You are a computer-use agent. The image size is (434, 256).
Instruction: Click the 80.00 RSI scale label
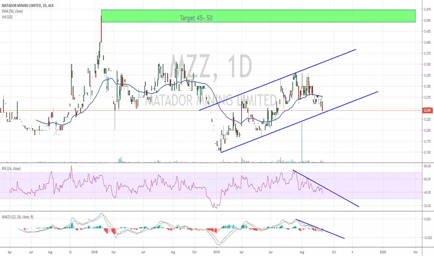tap(427, 166)
